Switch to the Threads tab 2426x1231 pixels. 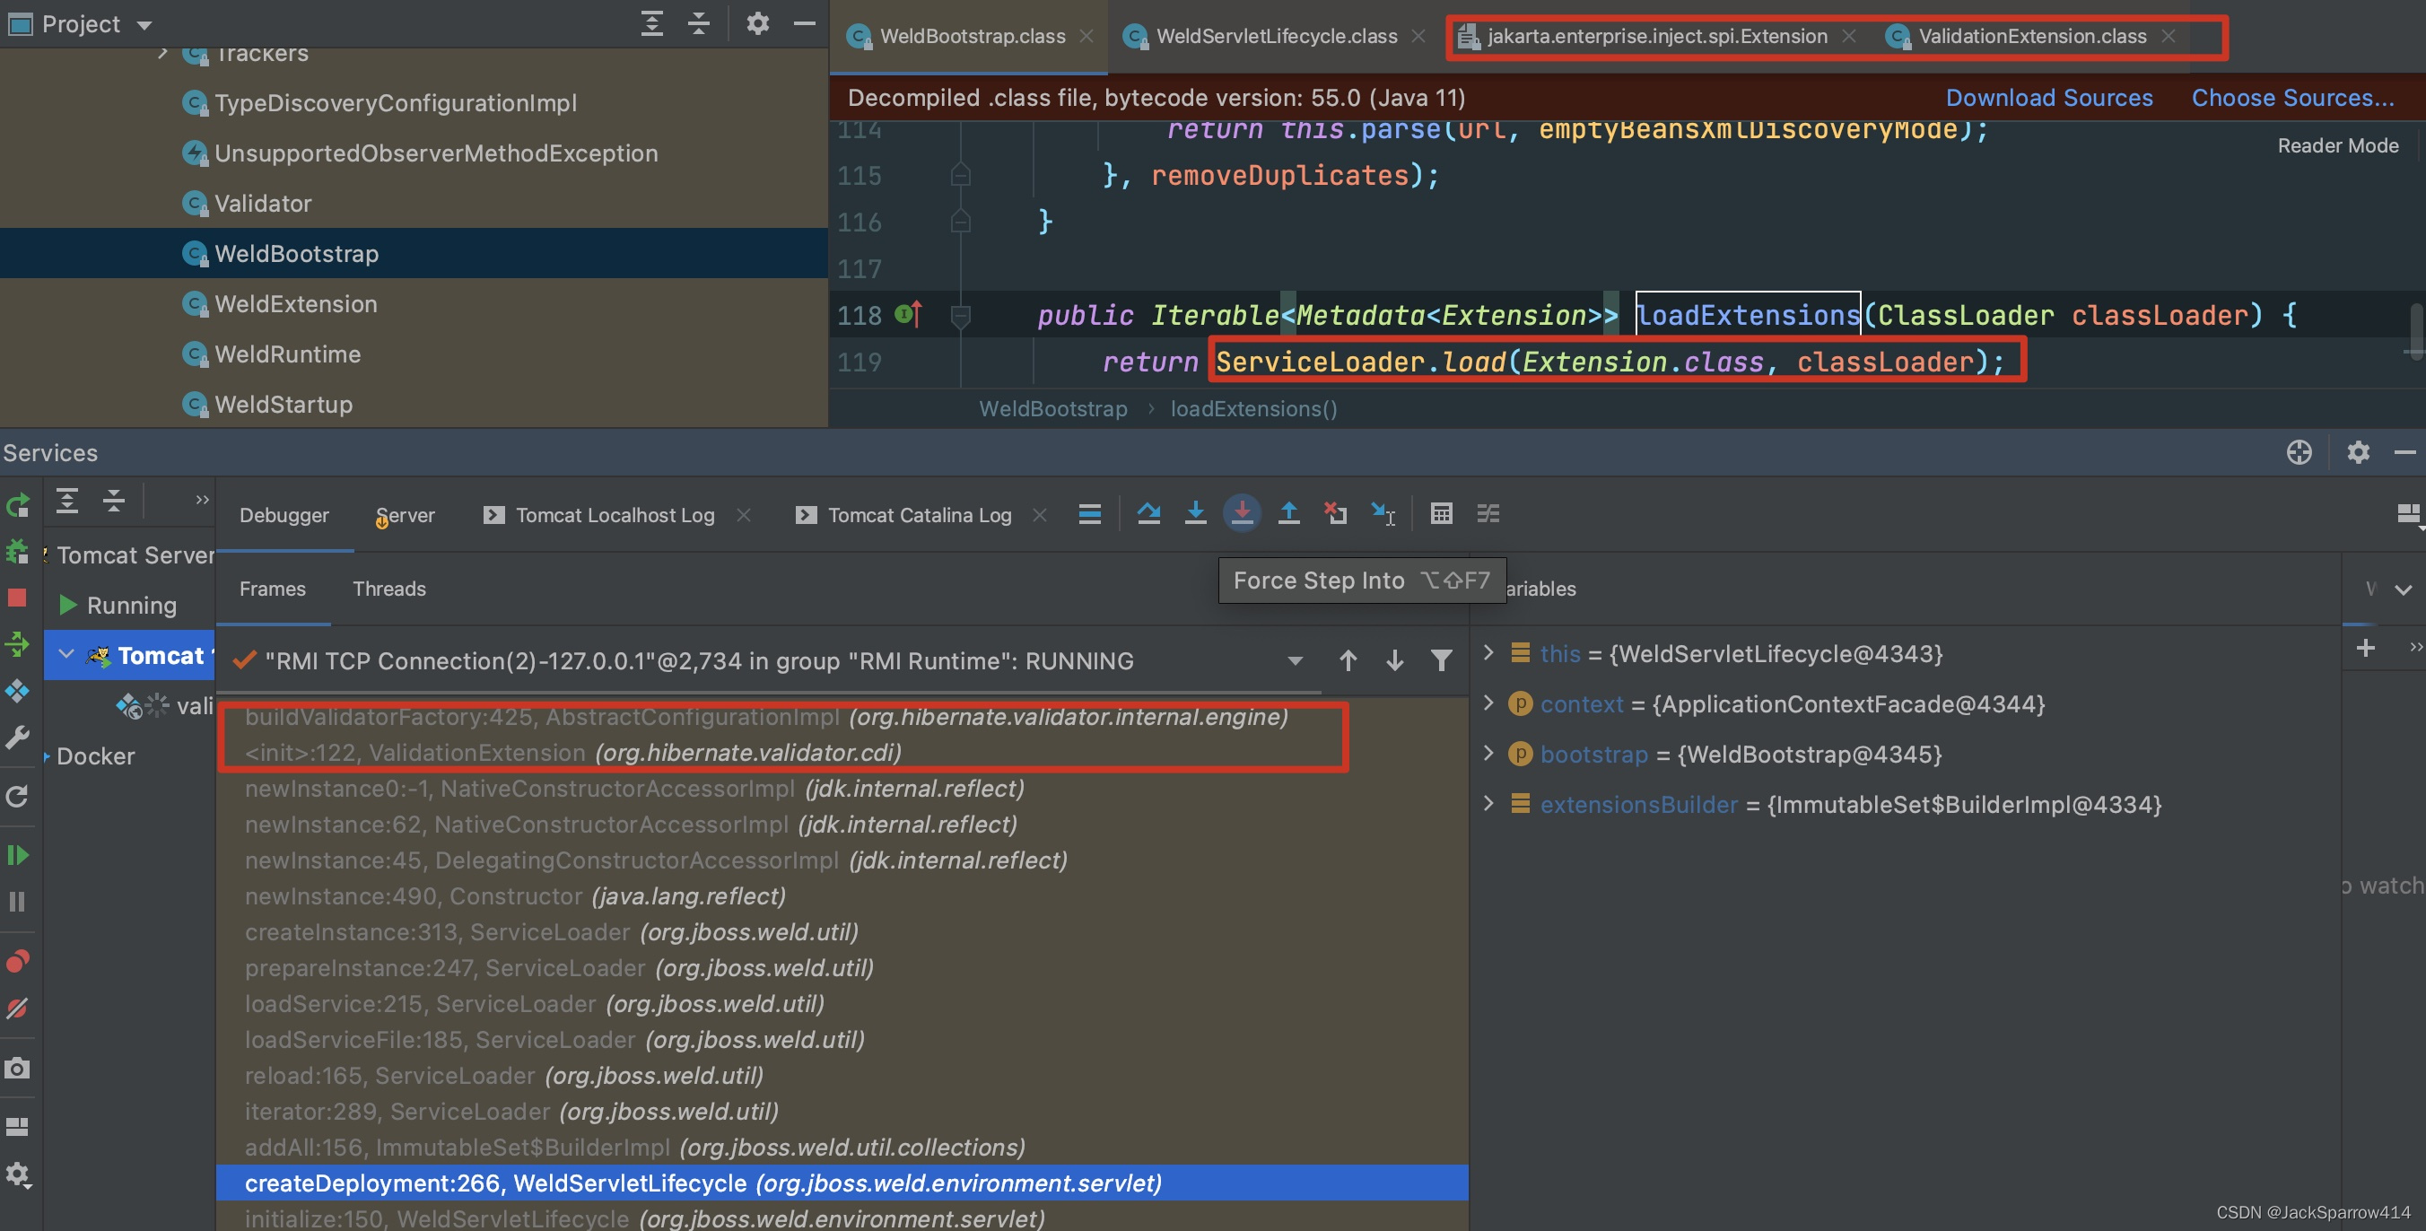tap(389, 589)
